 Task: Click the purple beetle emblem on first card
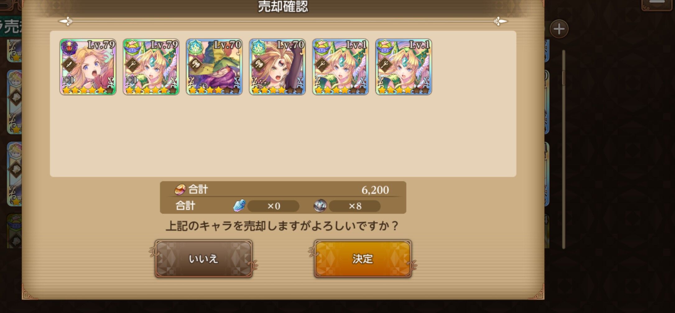(x=69, y=47)
